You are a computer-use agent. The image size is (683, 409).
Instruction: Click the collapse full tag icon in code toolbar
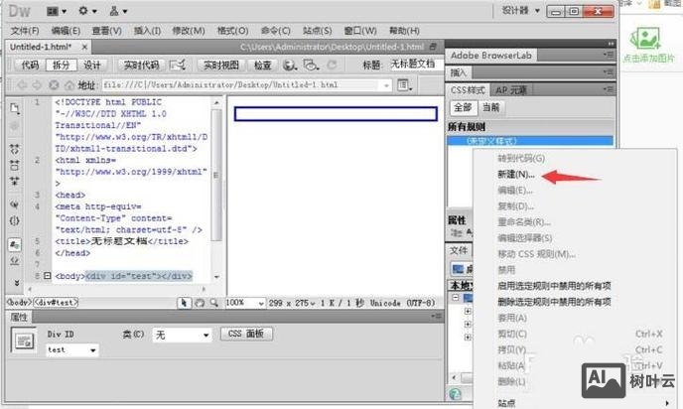coord(15,149)
